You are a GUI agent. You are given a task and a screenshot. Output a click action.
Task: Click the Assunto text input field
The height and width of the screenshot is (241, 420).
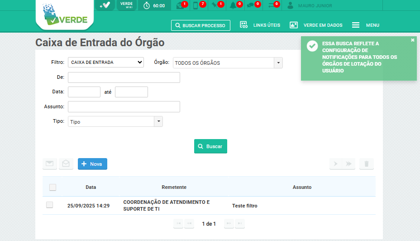coord(124,106)
